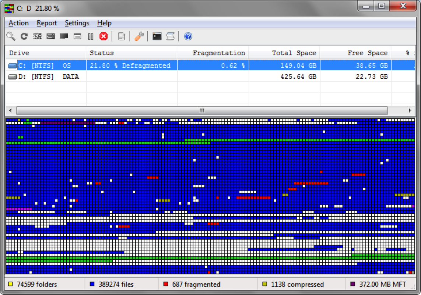The image size is (421, 295).
Task: Click '74599 folders' in status bar
Action: [x=37, y=284]
